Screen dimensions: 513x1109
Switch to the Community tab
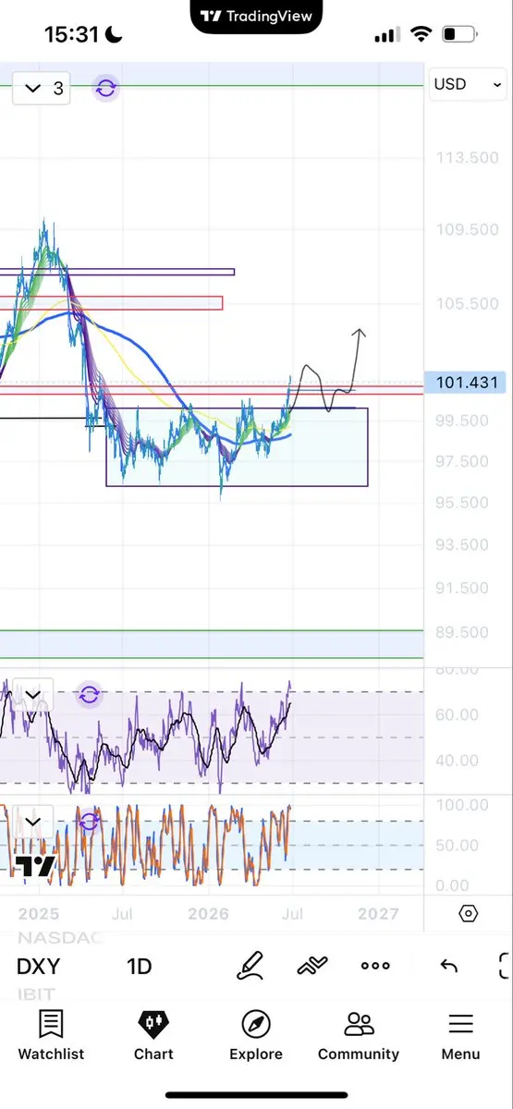pos(359,1034)
